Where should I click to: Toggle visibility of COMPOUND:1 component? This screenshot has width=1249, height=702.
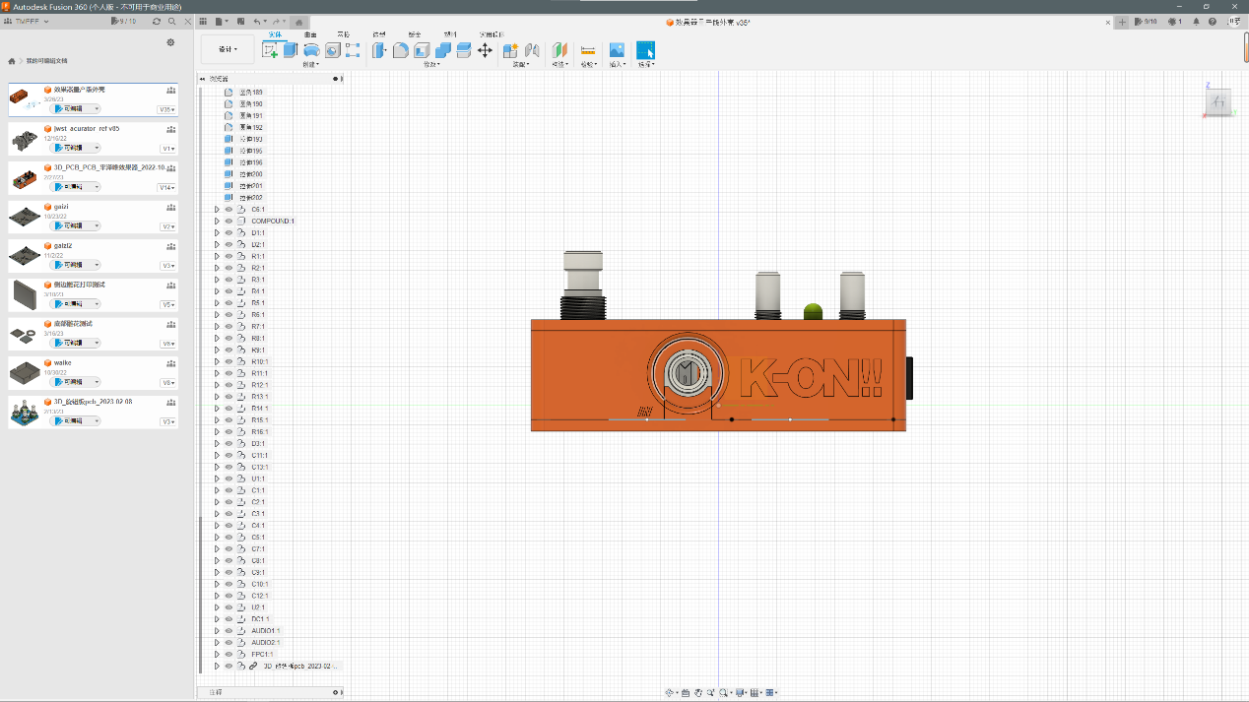(229, 222)
